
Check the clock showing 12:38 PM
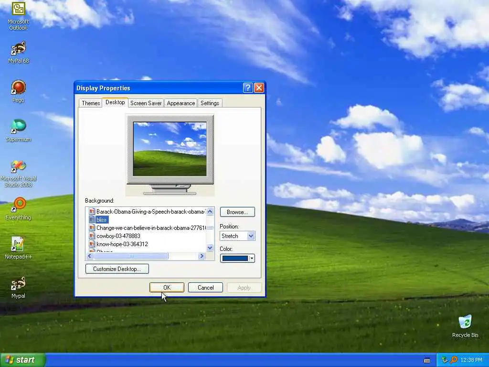(x=471, y=360)
